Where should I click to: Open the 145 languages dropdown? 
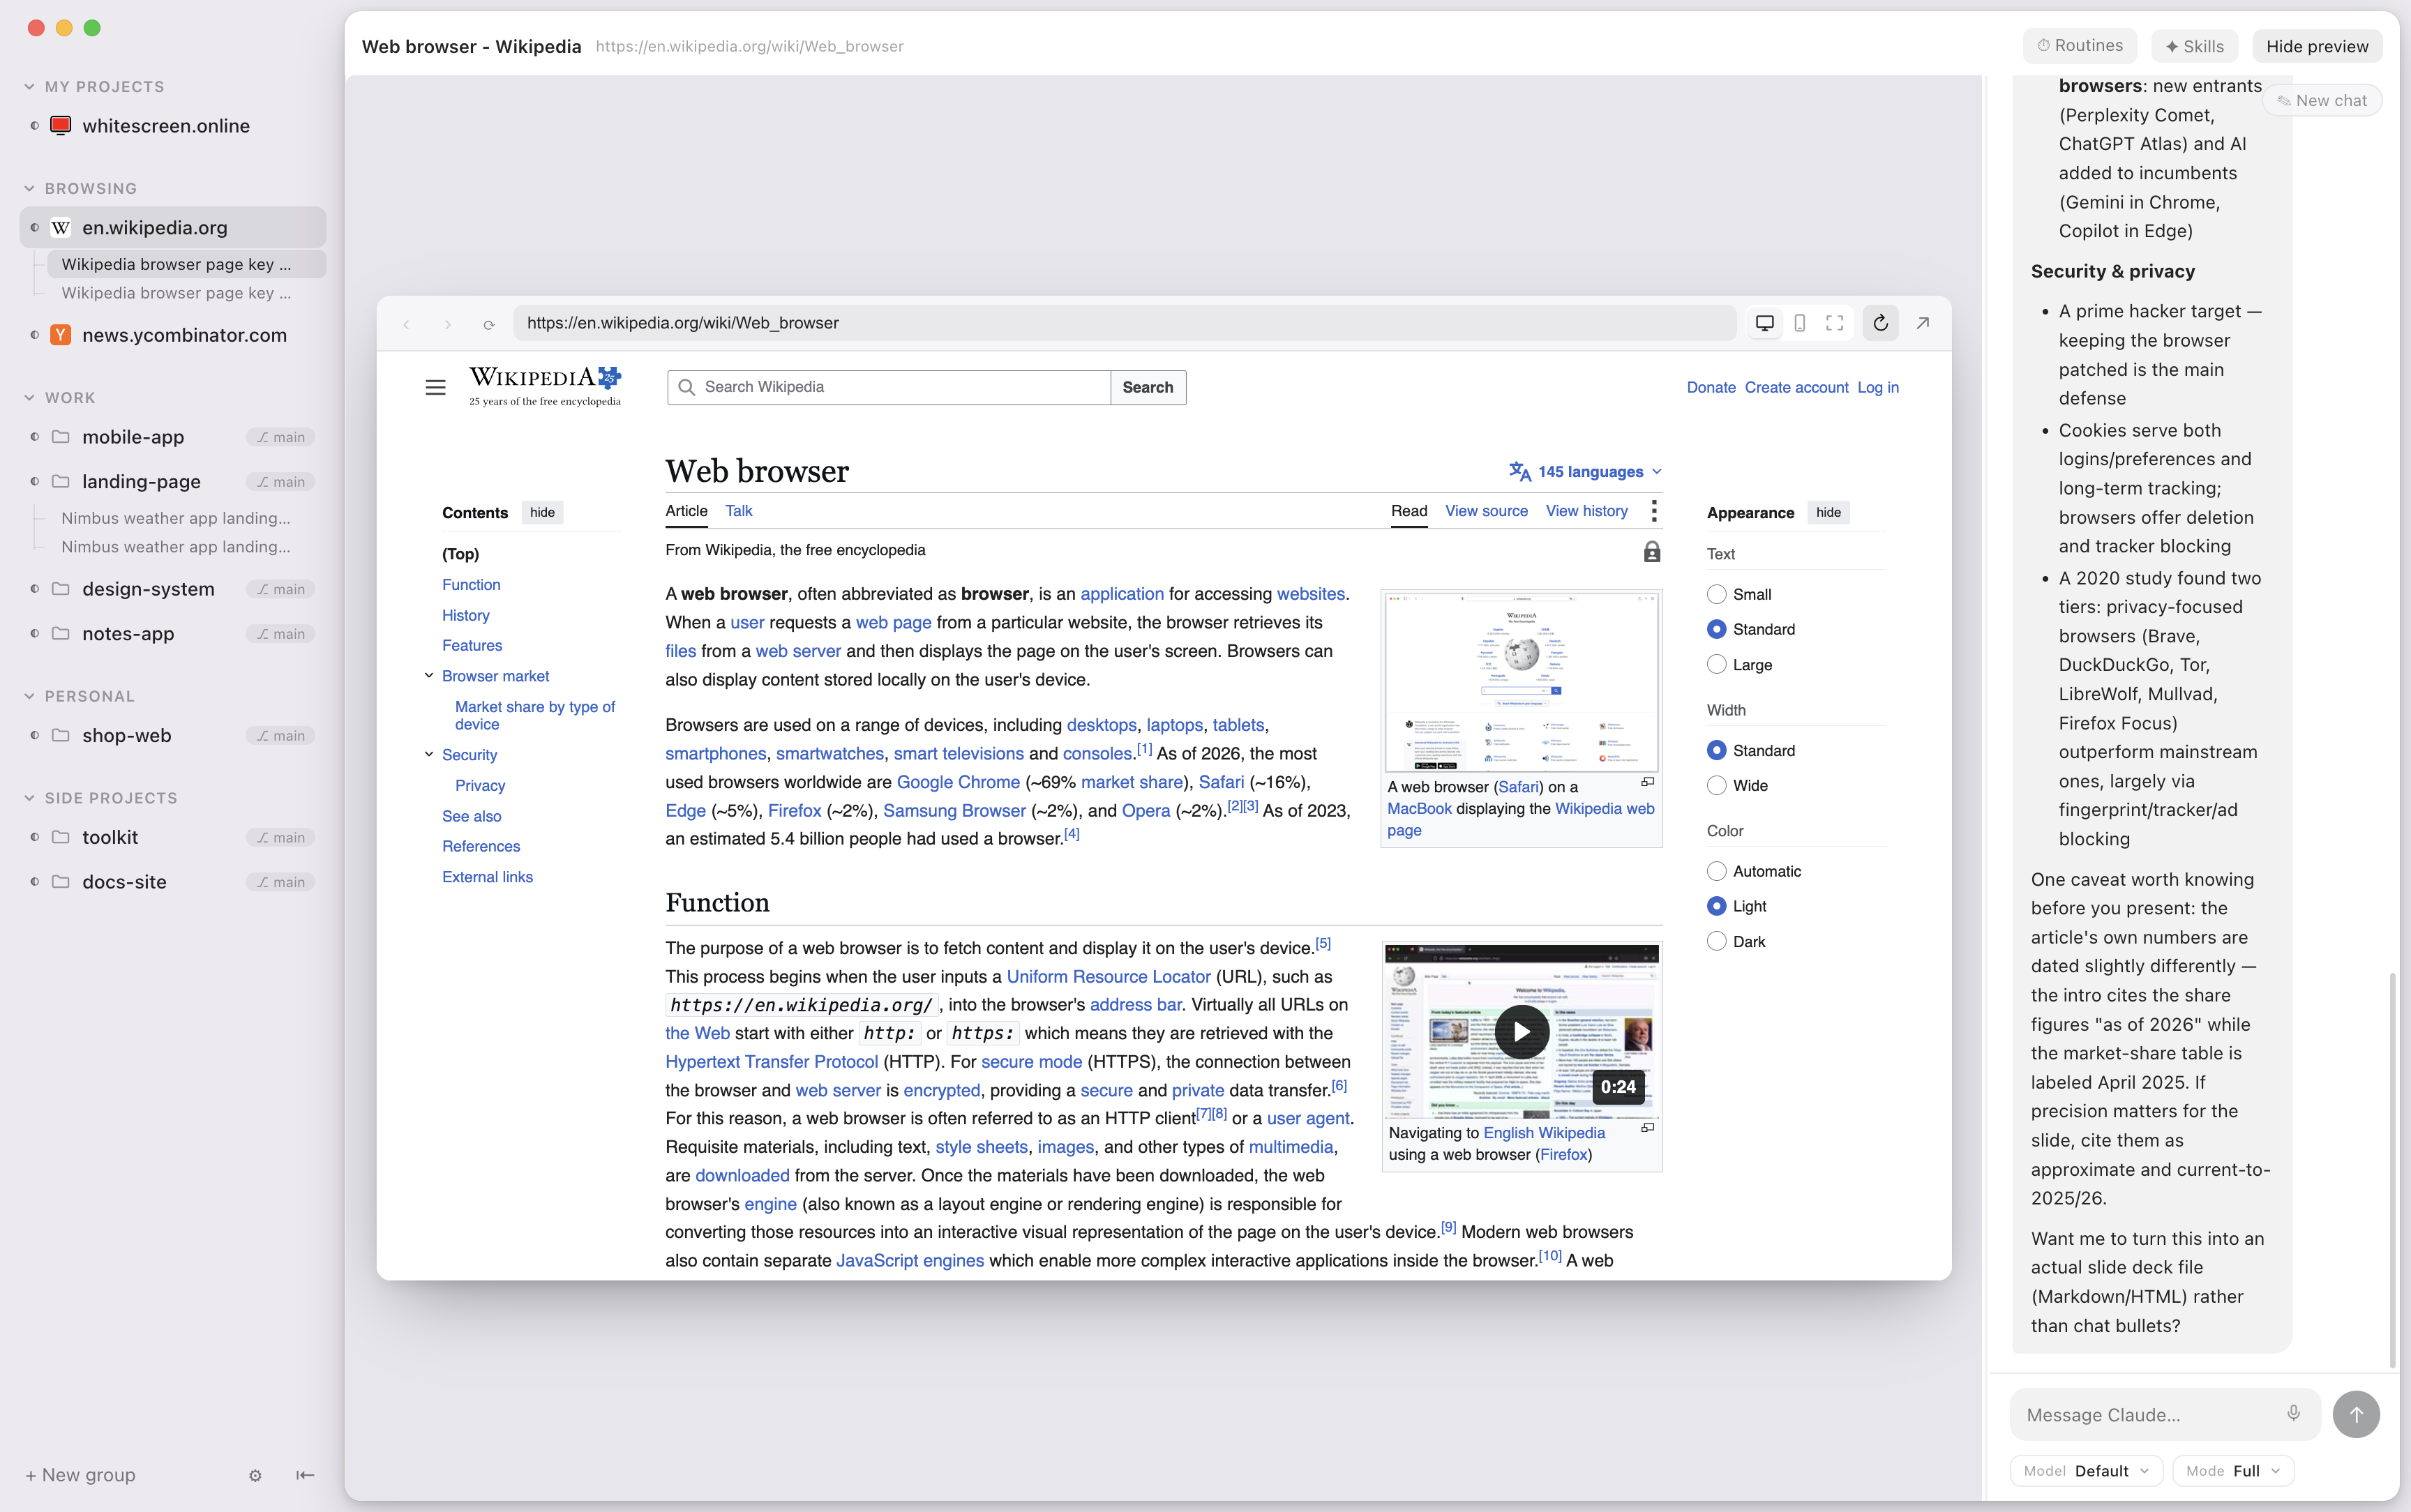coord(1586,471)
